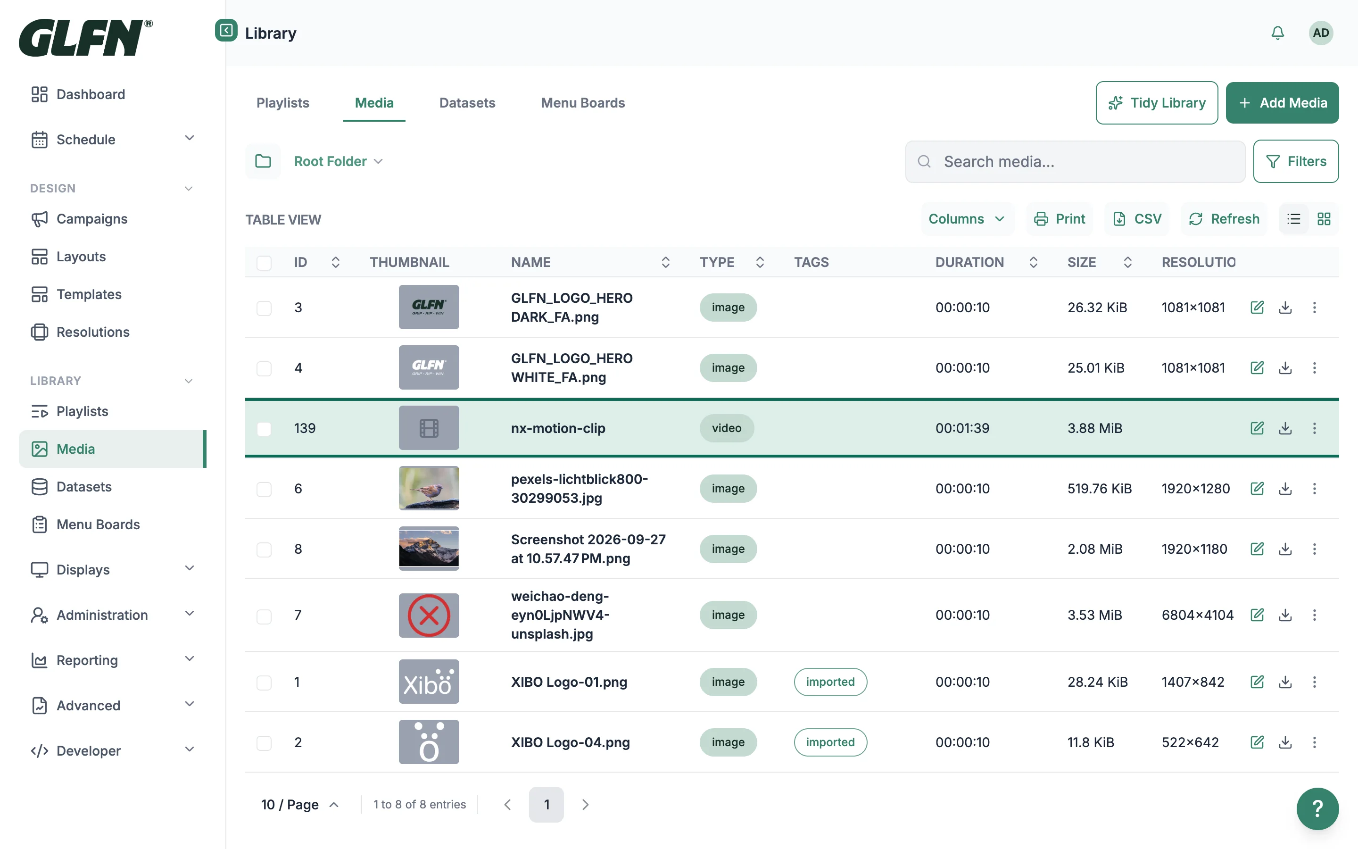
Task: Click the root folder icon
Action: coord(263,161)
